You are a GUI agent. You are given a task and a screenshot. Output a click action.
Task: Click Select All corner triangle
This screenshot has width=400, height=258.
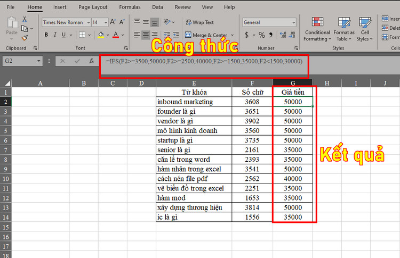click(x=7, y=83)
